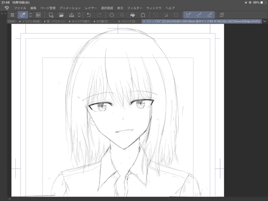Open the ヘルプ menu
Image resolution: width=268 pixels, height=201 pixels.
(170, 8)
